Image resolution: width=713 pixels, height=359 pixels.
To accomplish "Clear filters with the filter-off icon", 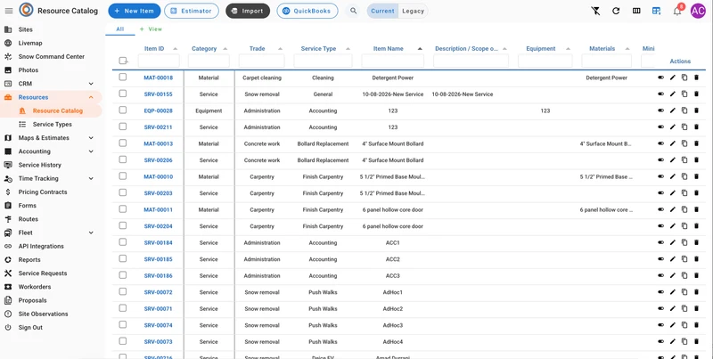I will 595,11.
